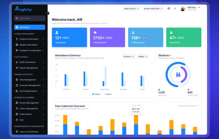
Task: Click the Students Information sidebar icon
Action: point(17,39)
